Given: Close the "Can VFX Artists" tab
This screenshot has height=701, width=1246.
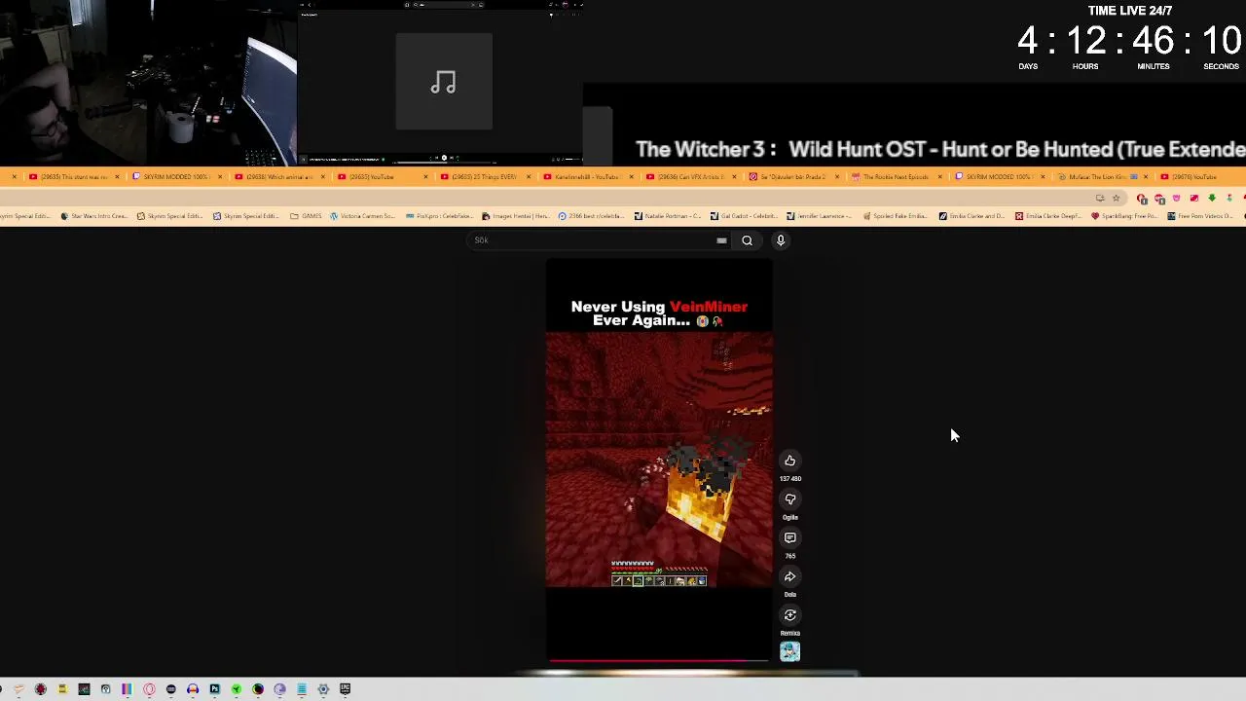Looking at the screenshot, I should (734, 176).
